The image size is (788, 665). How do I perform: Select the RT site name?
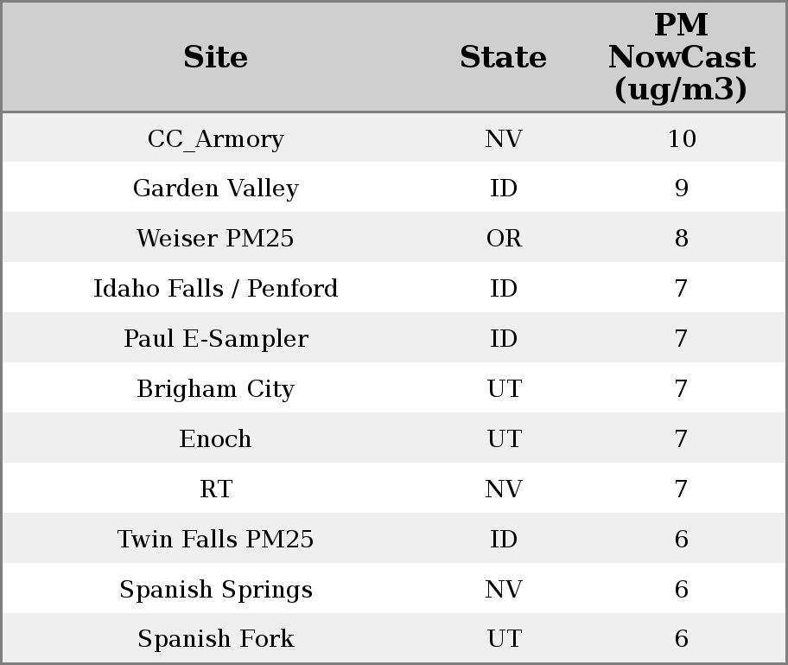(215, 489)
